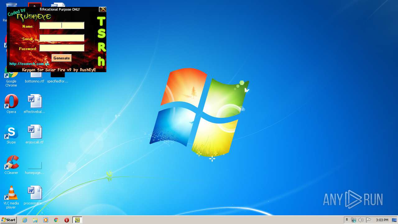Viewport: 398px width, 224px height.
Task: Open the volume speaker tray icon
Action: tap(361, 220)
